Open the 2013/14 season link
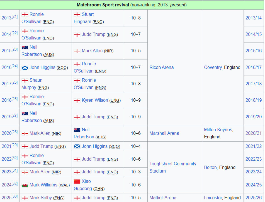Image resolution: width=265 pixels, height=202 pixels. 253,18
